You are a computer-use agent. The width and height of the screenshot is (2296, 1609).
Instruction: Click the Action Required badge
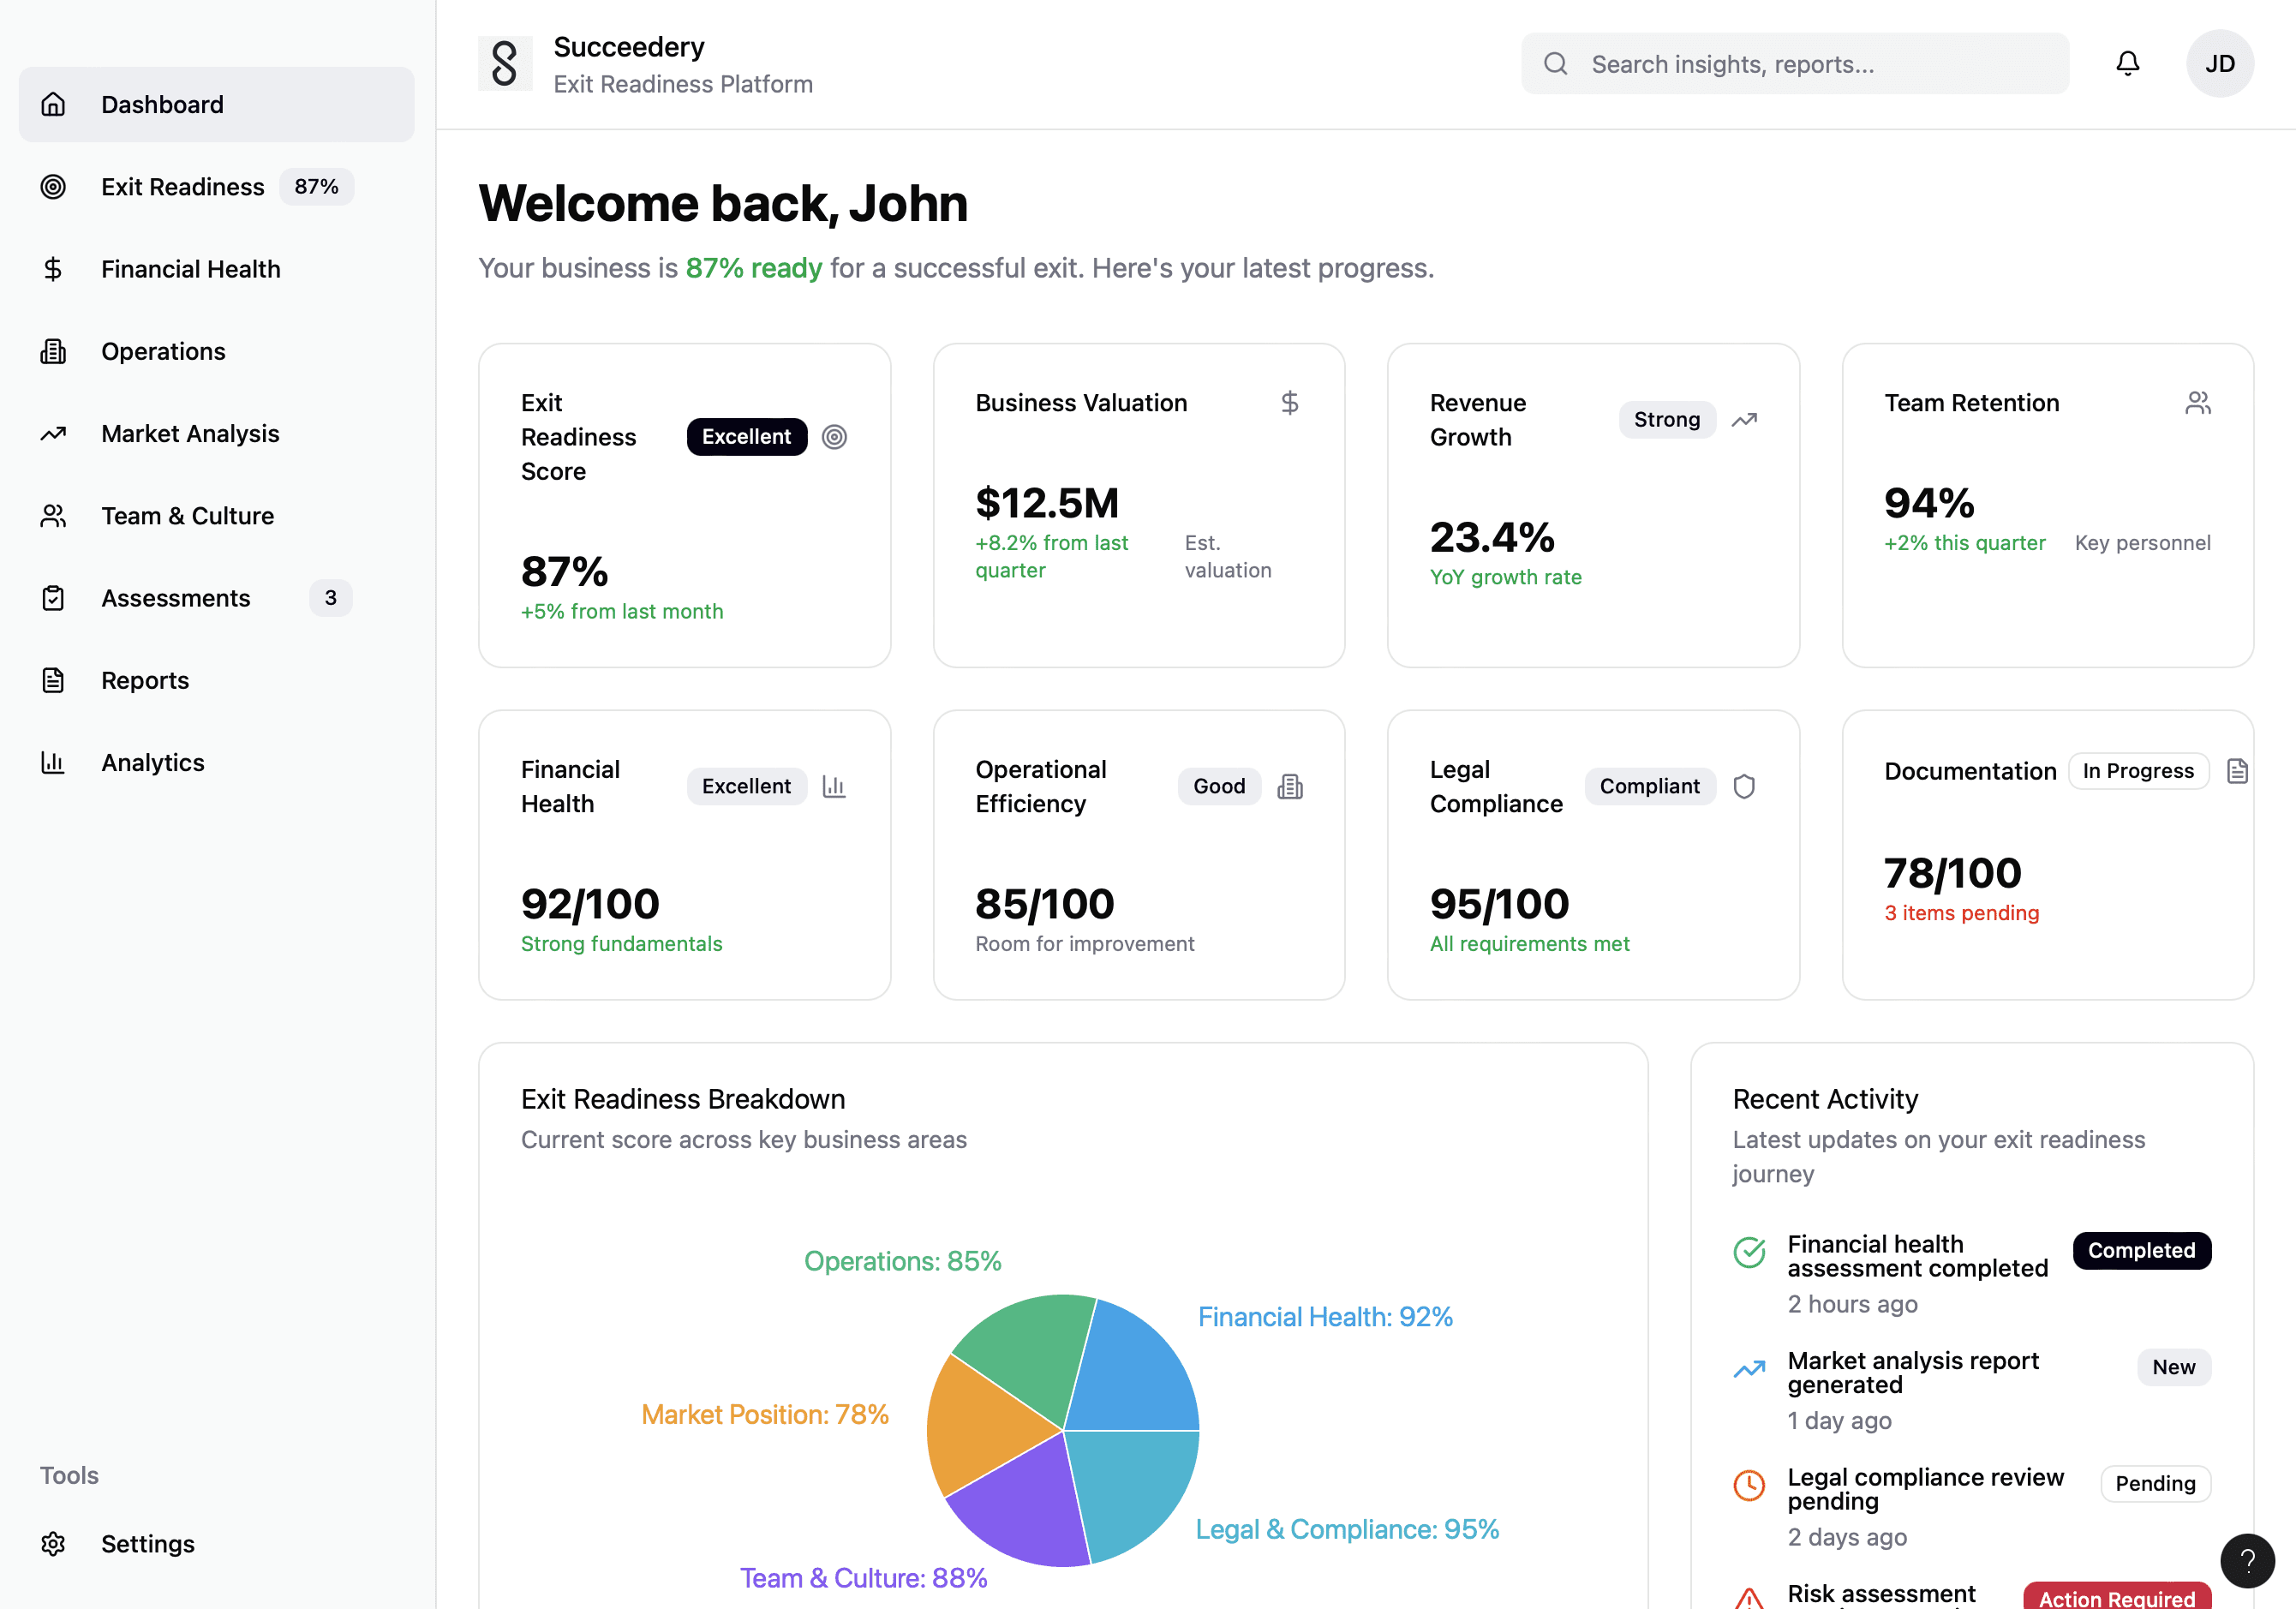click(2117, 1597)
